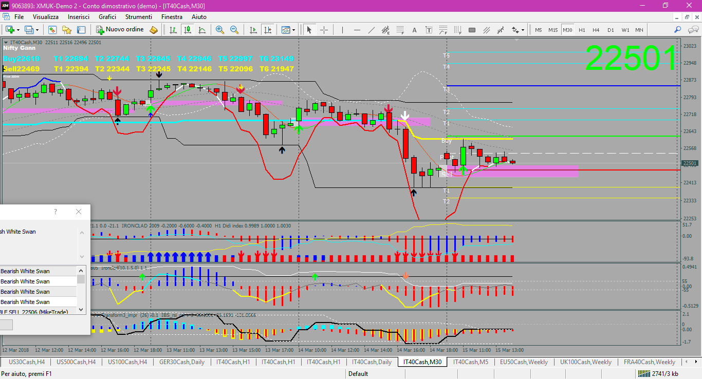This screenshot has height=379, width=702.
Task: Select the Fibonacci retracement tool
Action: [400, 30]
